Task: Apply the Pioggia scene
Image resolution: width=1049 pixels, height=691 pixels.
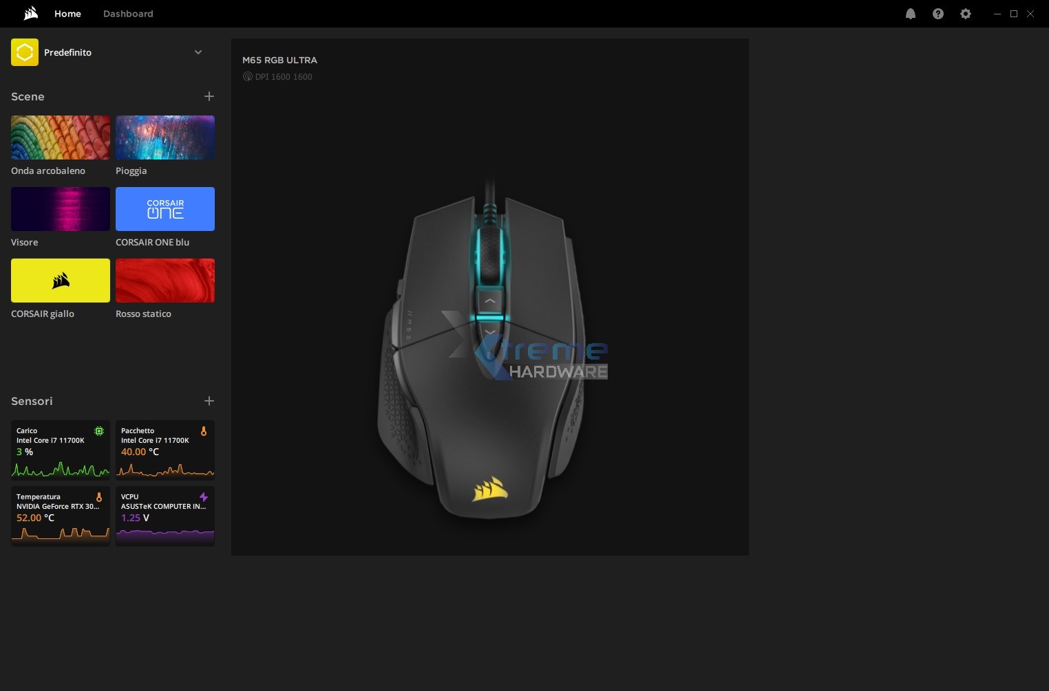Action: [x=165, y=138]
